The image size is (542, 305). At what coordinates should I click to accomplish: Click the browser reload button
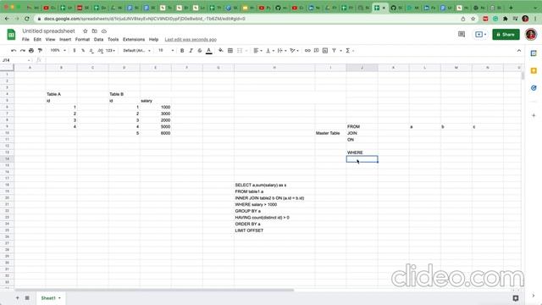tap(27, 19)
